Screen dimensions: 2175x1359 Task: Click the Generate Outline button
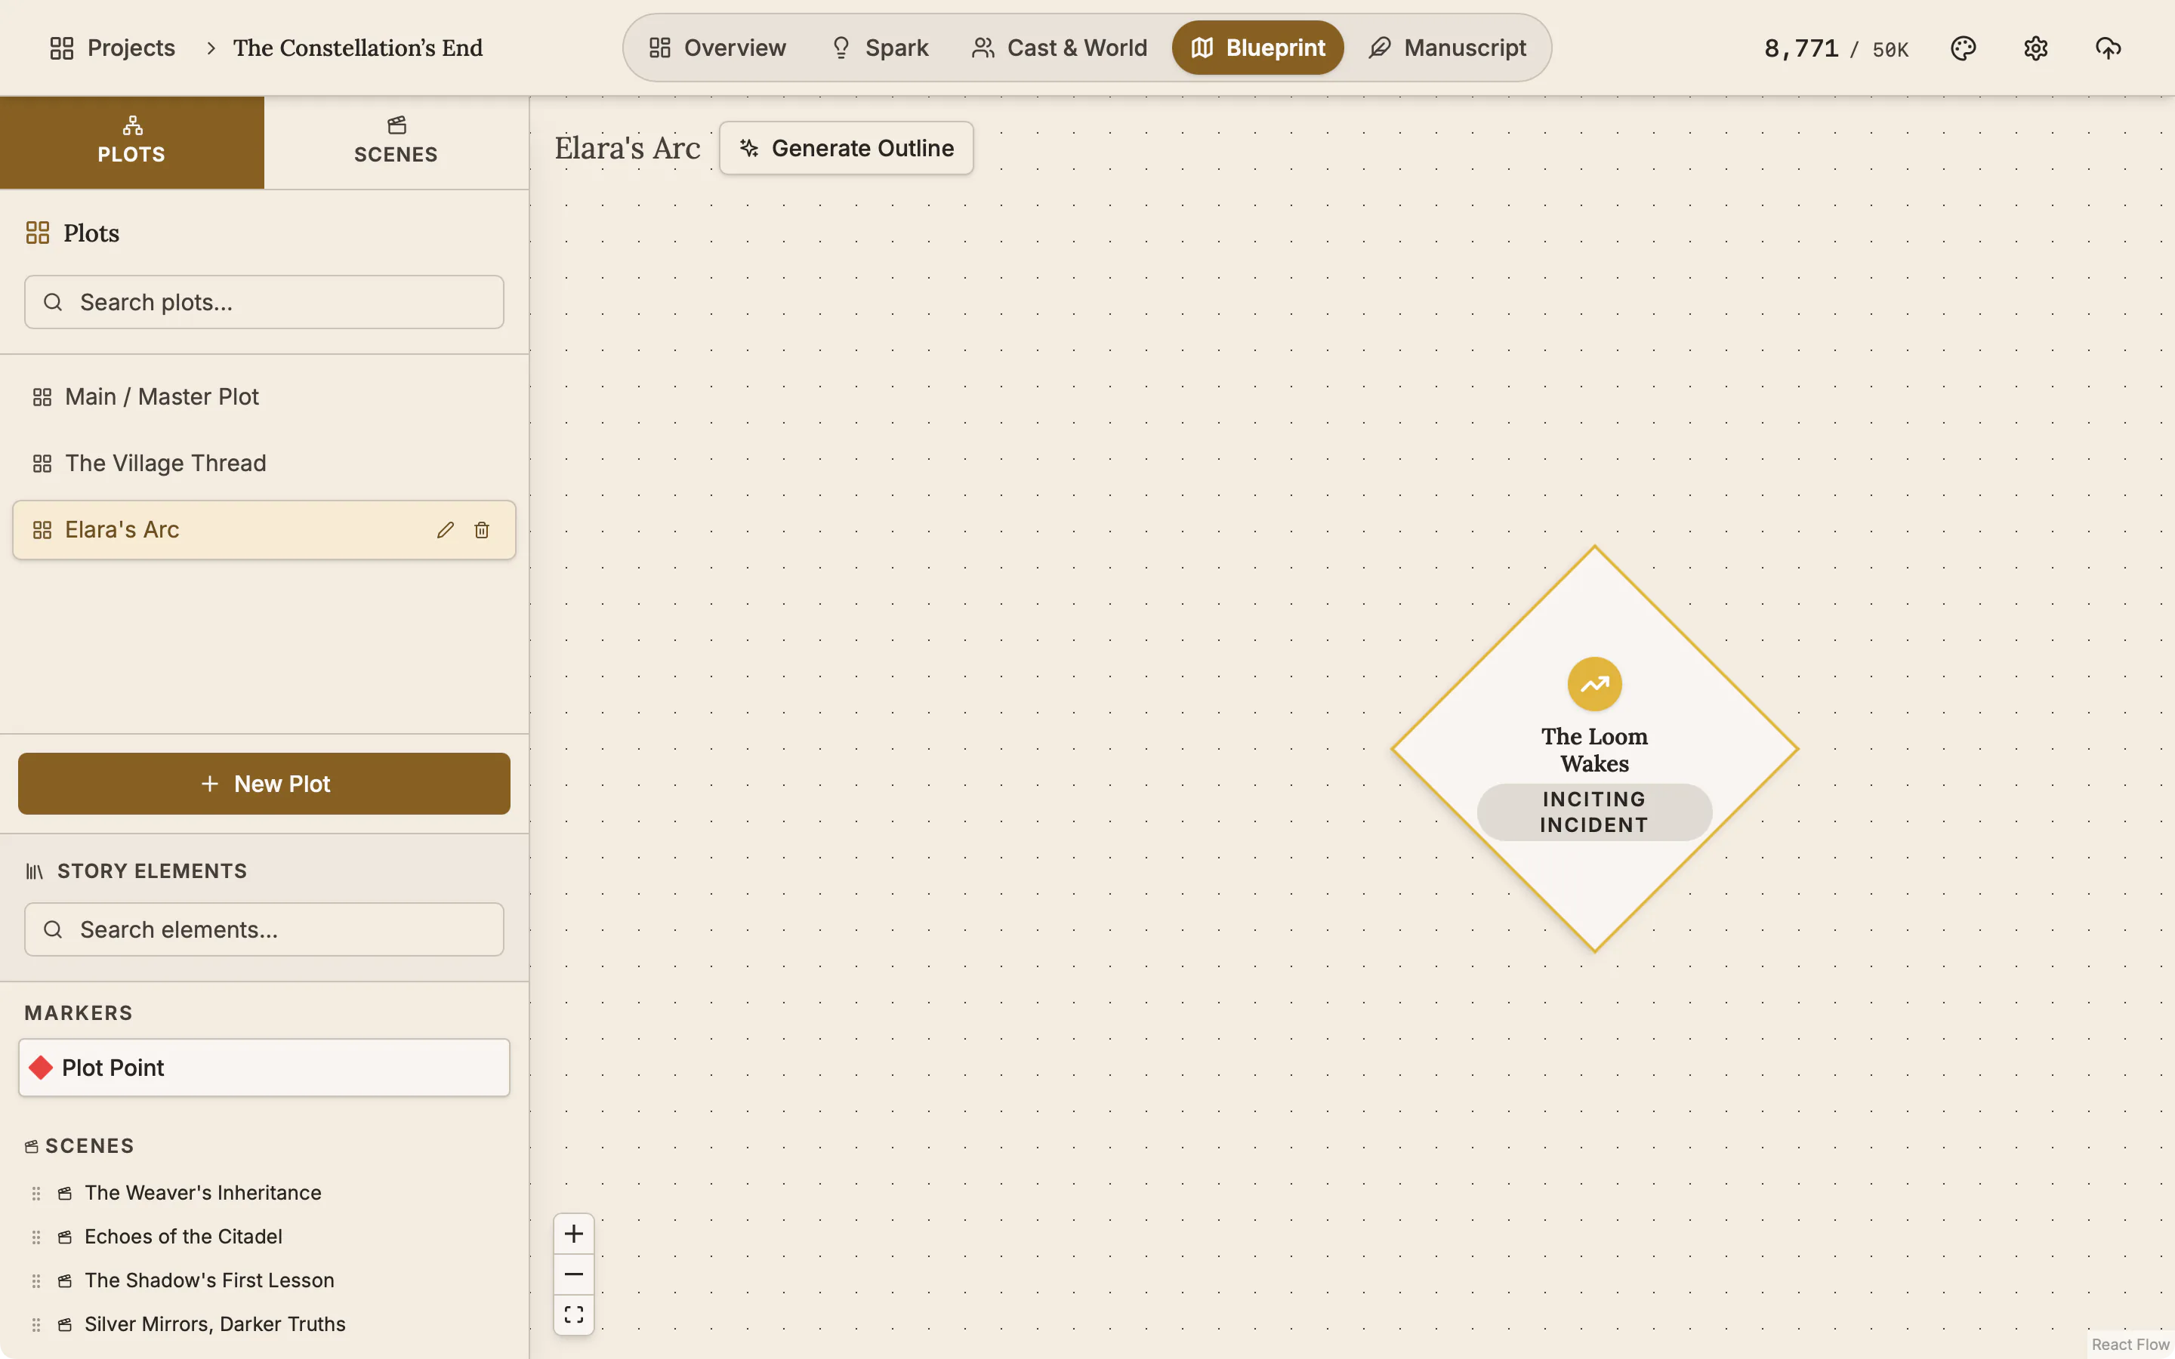pos(846,148)
